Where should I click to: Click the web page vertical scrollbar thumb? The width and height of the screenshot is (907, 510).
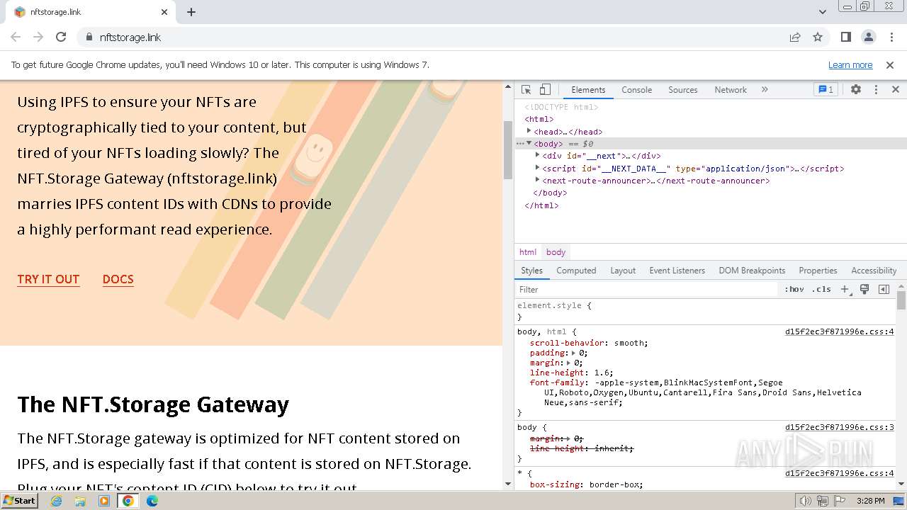(507, 149)
